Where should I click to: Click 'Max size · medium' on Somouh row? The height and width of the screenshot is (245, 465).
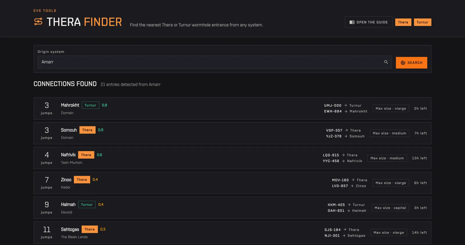point(389,133)
